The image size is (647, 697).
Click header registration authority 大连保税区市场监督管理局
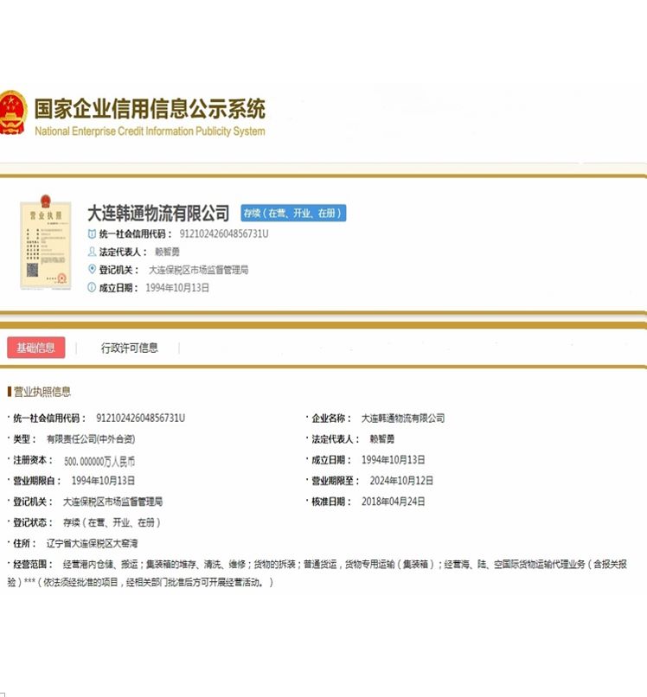(x=198, y=270)
